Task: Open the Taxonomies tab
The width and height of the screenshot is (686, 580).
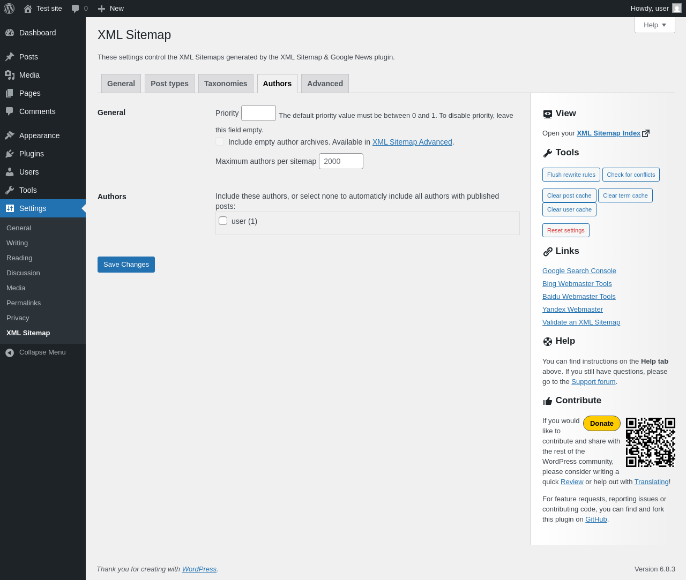Action: (x=226, y=84)
